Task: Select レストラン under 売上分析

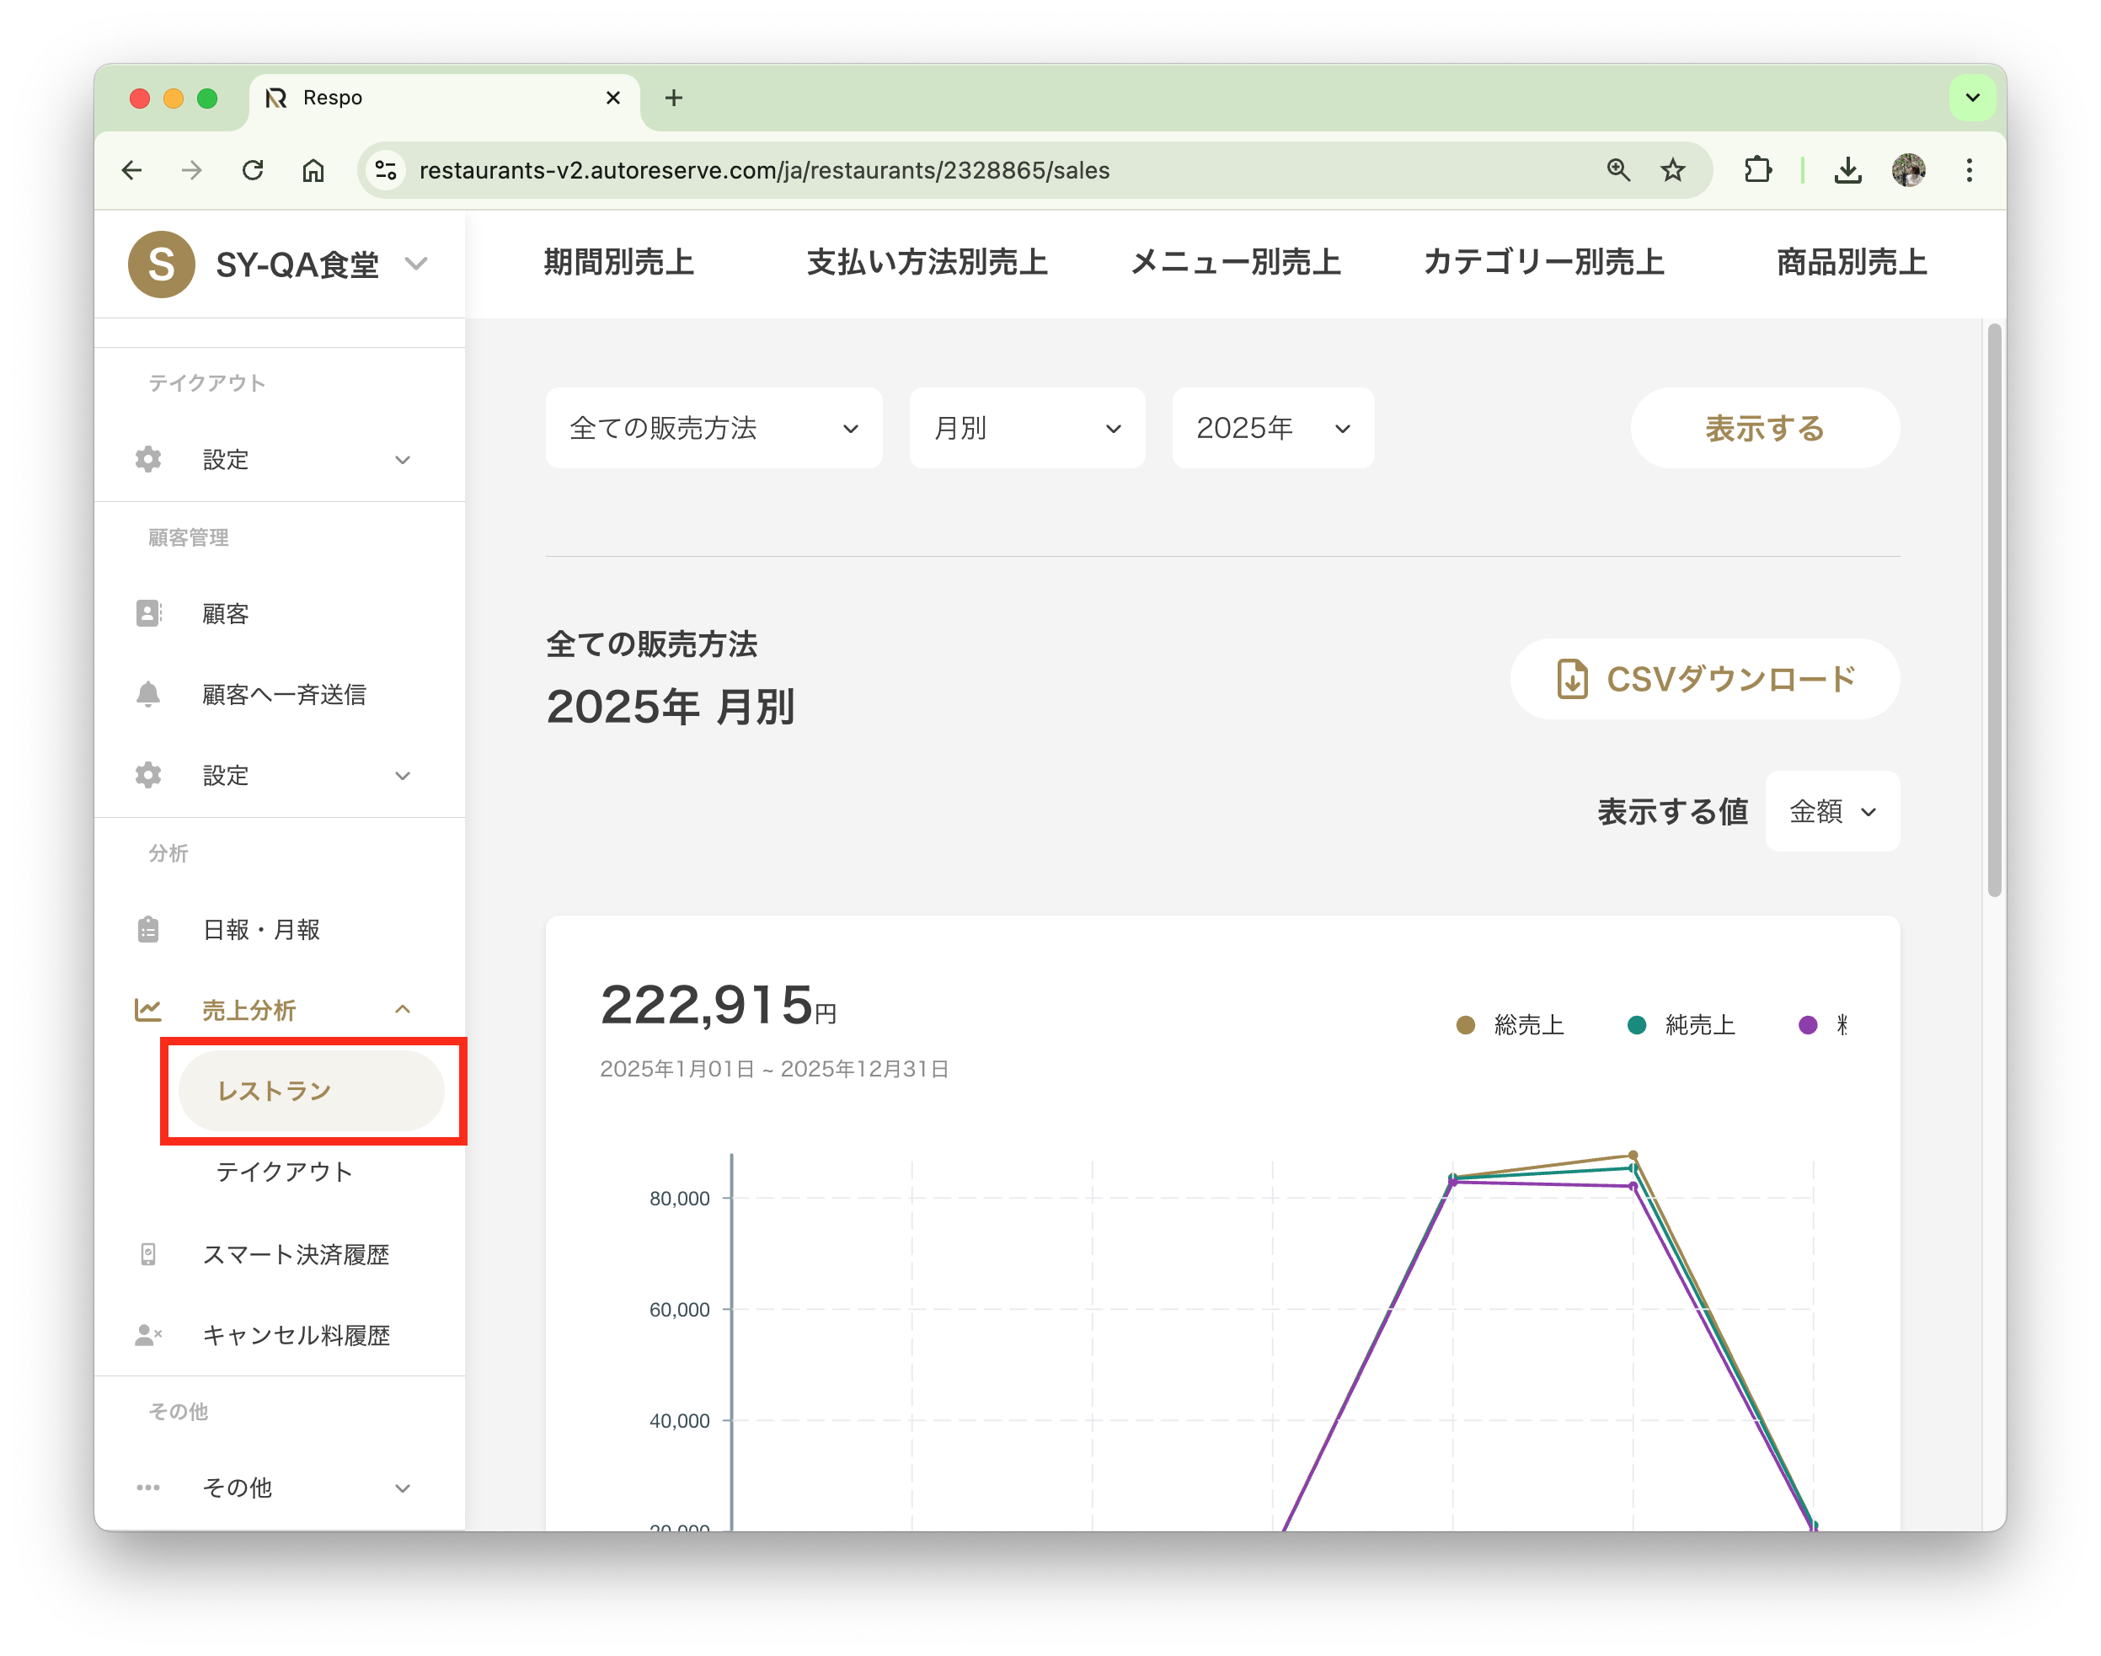Action: [x=311, y=1091]
